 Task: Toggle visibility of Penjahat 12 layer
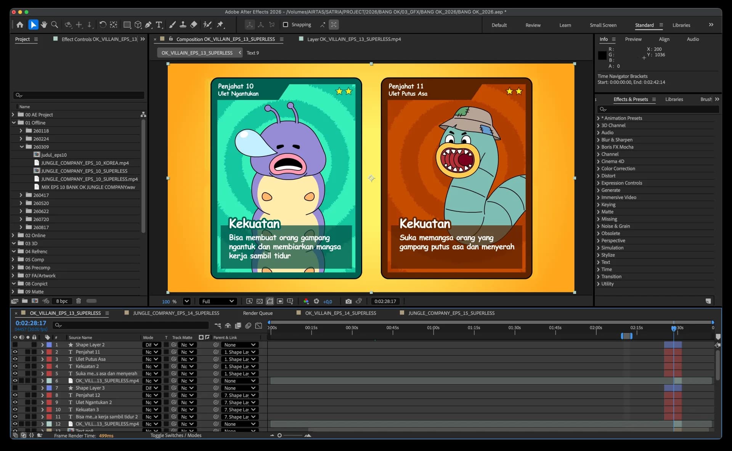coord(15,395)
